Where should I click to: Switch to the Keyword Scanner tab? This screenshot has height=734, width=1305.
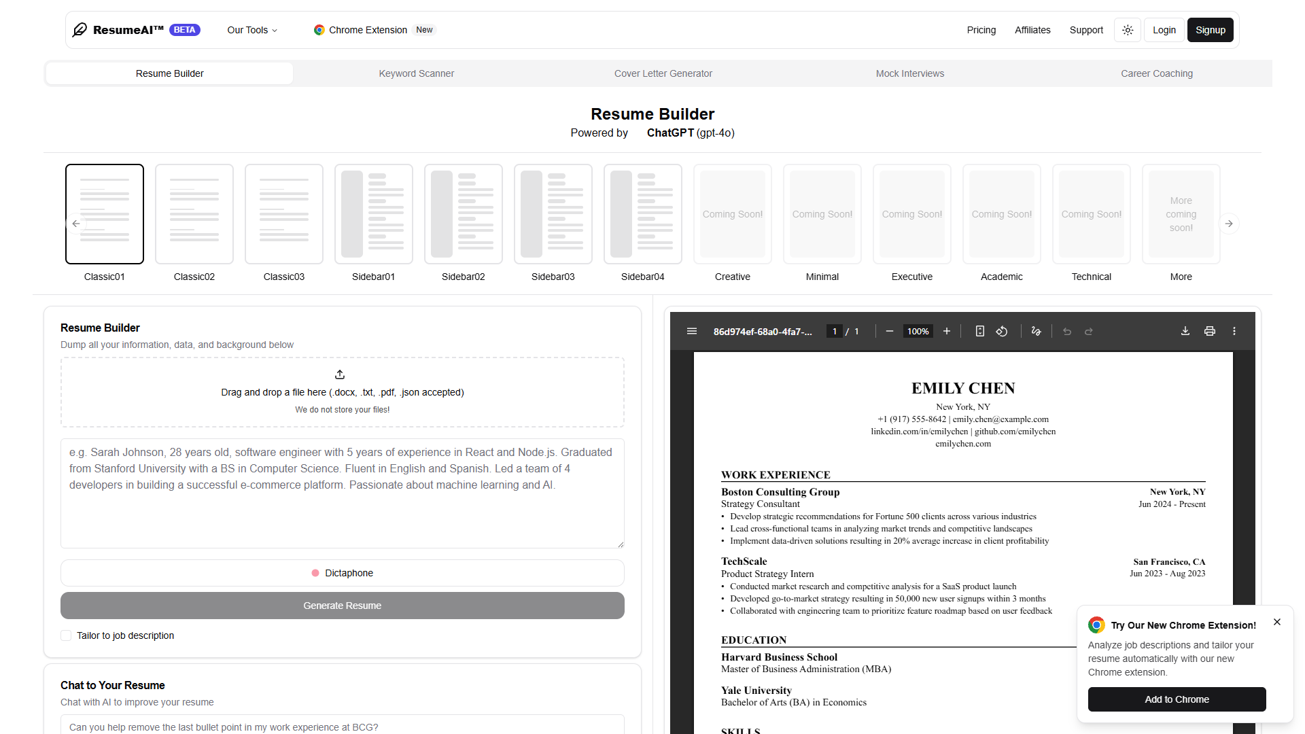click(417, 73)
